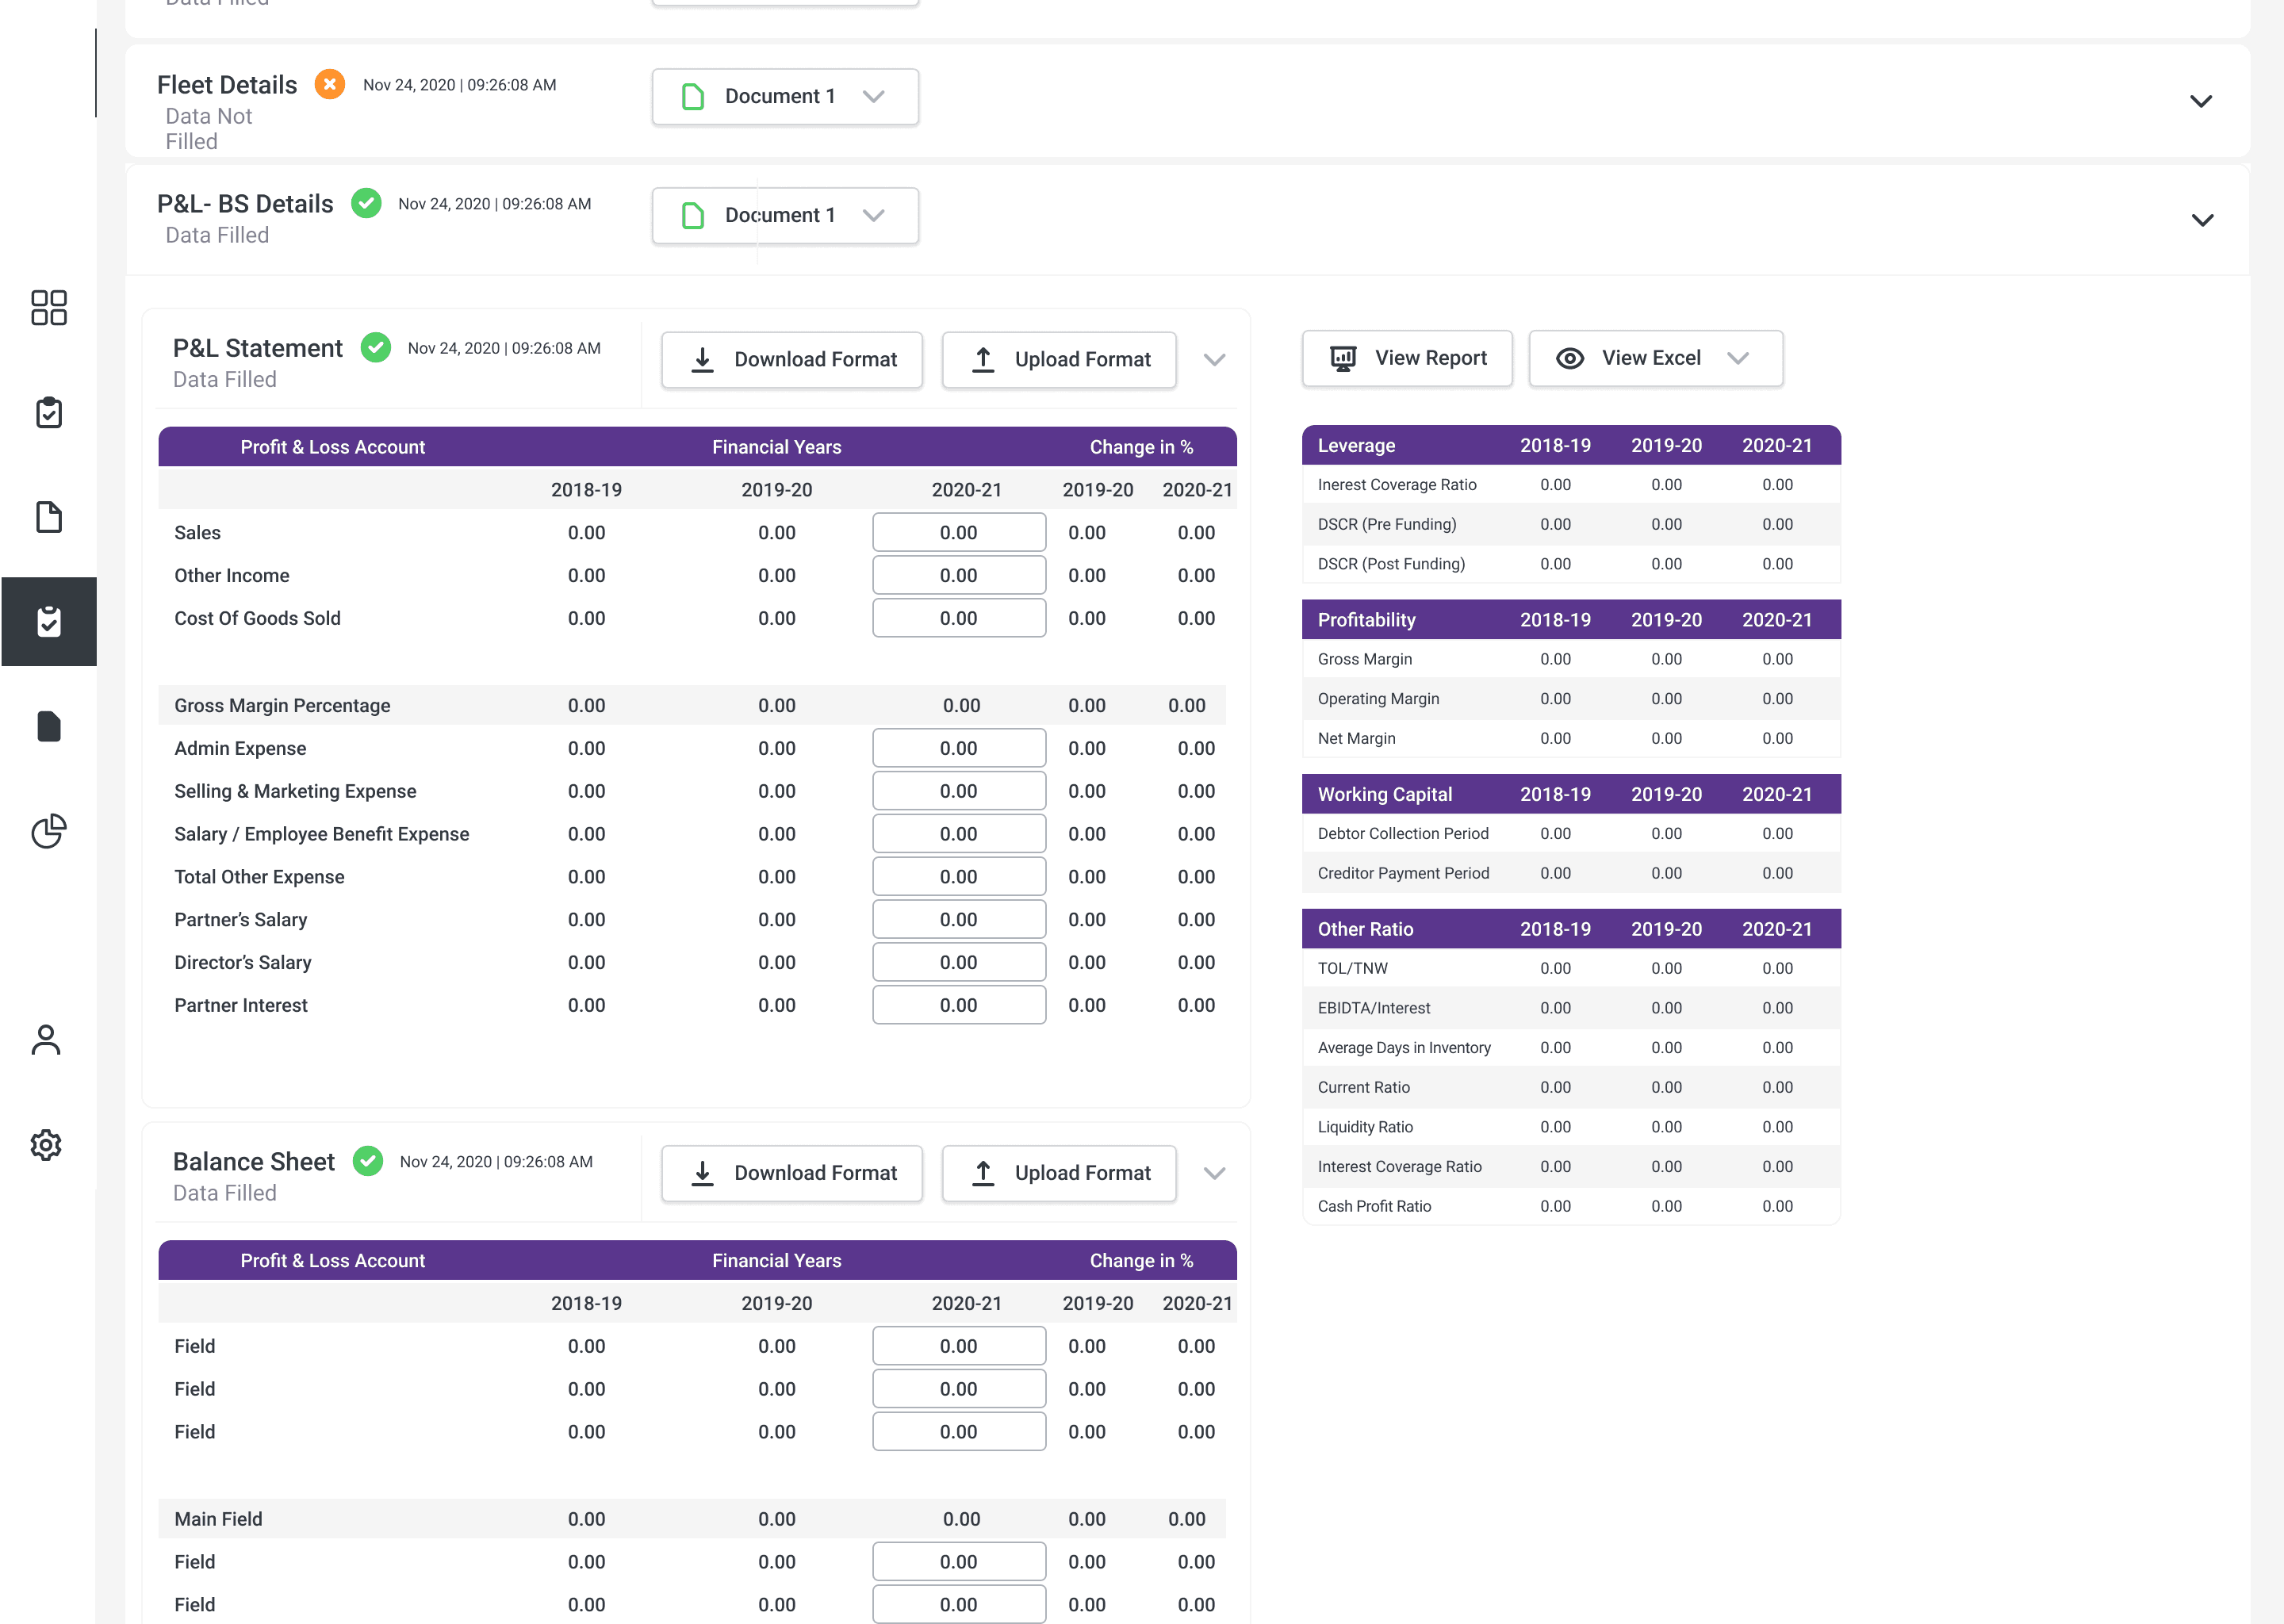Click the Leverage table header

pyautogui.click(x=1571, y=445)
